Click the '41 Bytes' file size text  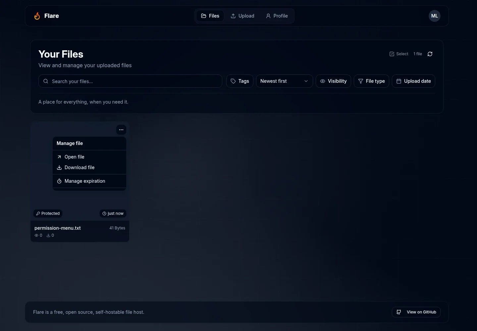point(117,228)
